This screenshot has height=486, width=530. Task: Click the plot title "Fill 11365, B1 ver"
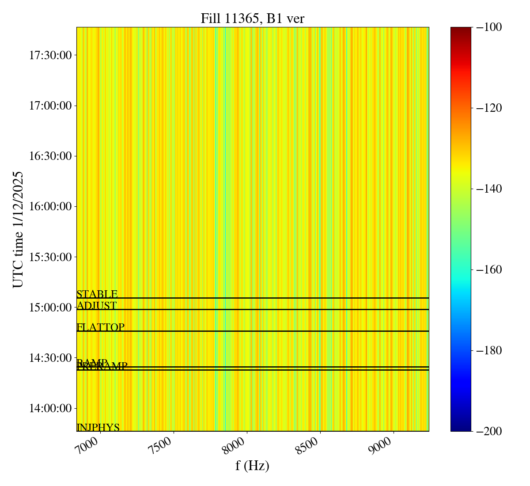pos(252,18)
